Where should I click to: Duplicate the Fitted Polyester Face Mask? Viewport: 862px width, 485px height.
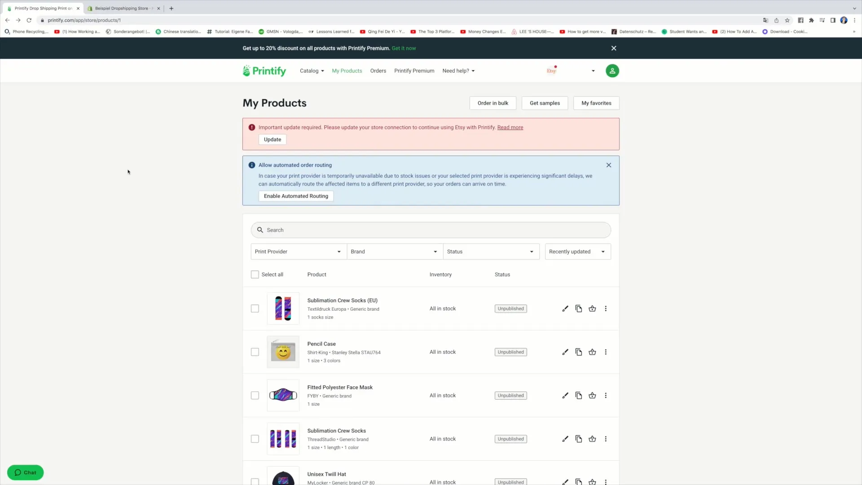click(x=579, y=396)
